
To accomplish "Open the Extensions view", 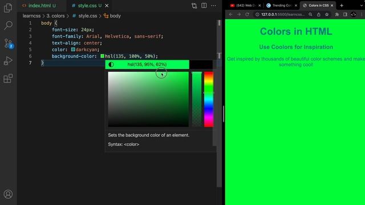I will (8, 79).
